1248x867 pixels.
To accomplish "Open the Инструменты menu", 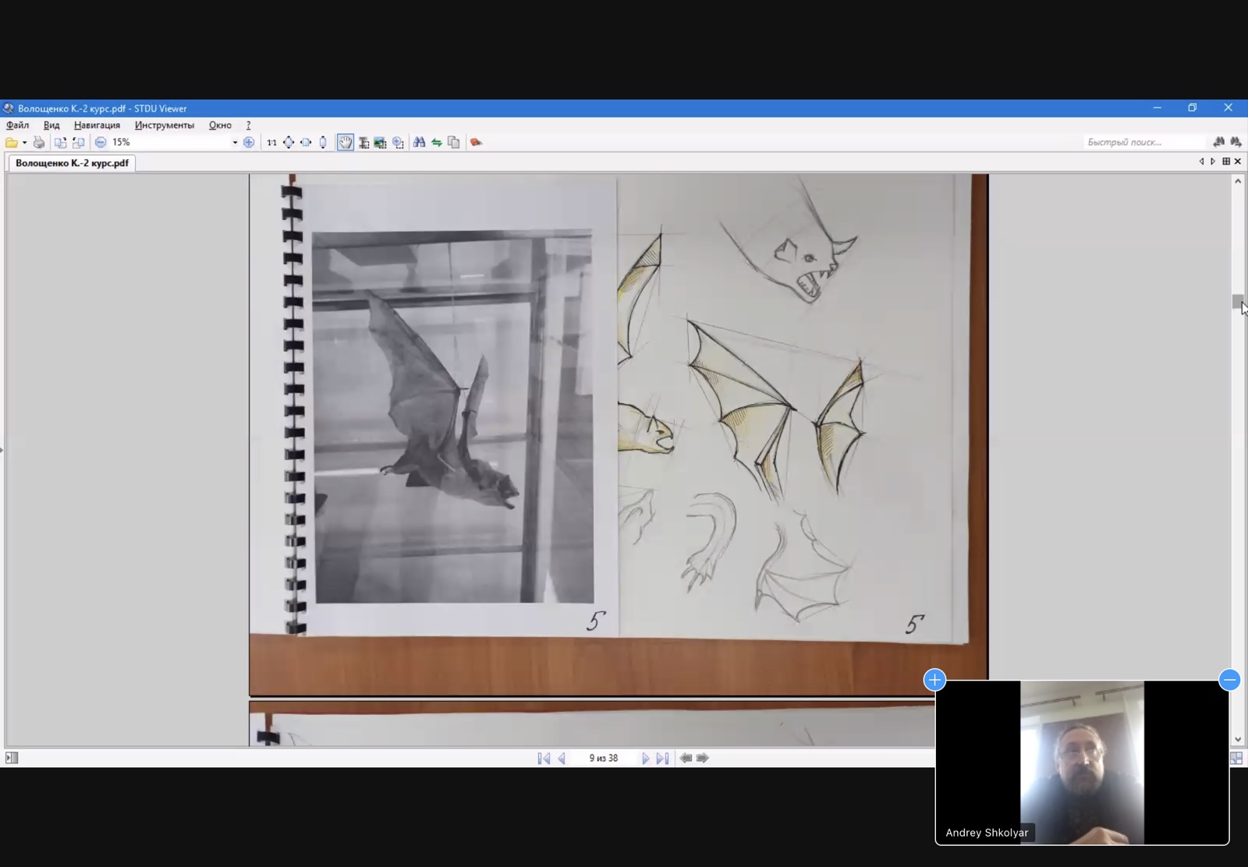I will 164,126.
